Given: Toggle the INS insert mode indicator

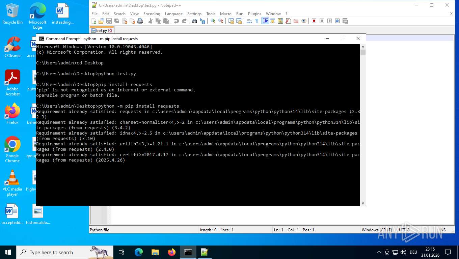Looking at the screenshot, I should pyautogui.click(x=442, y=230).
